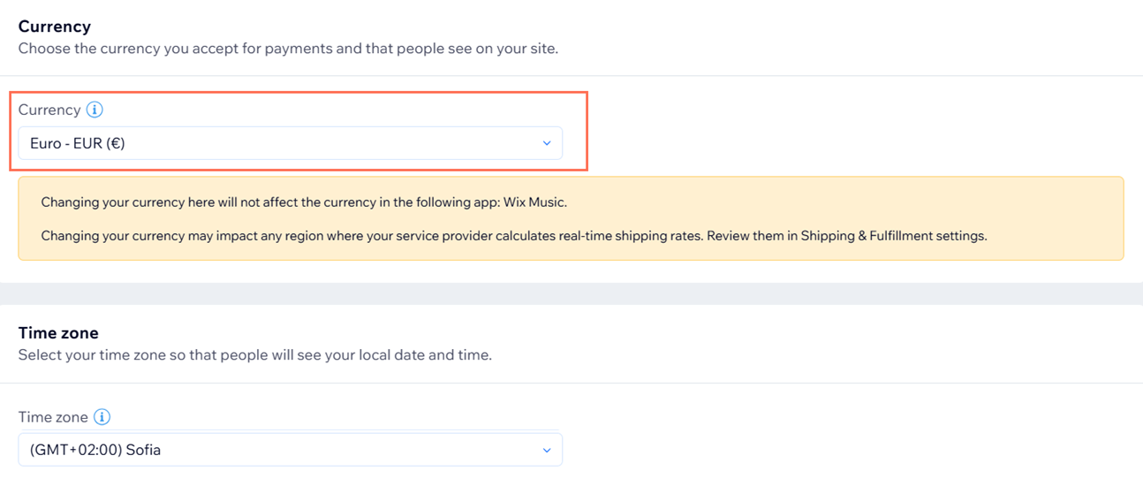Select the '(GMT+02:00) Sofia' value text

pyautogui.click(x=95, y=450)
